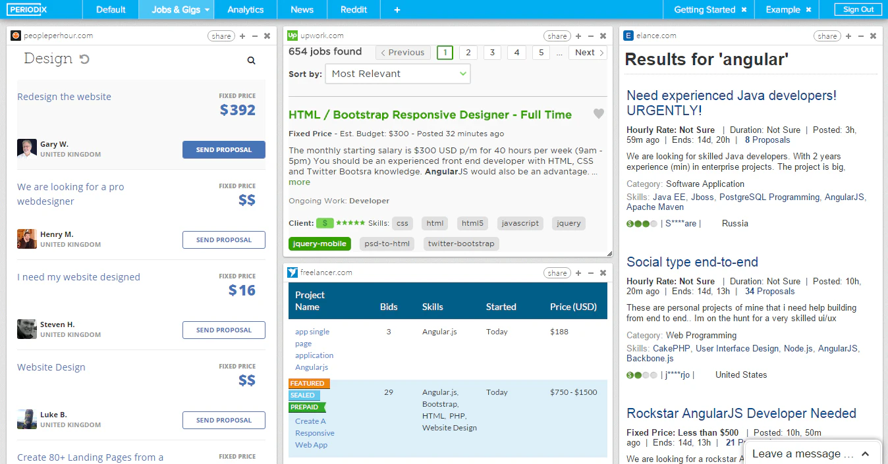This screenshot has height=464, width=888.
Task: Minimize the peopleperhour.com panel
Action: [x=255, y=36]
